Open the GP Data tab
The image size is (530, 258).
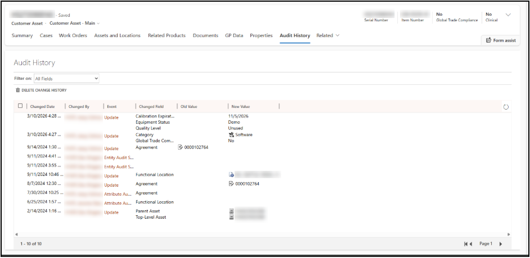tap(234, 35)
